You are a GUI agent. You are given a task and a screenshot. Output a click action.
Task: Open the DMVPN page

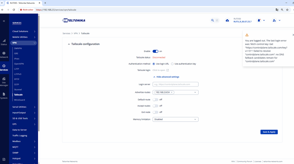tap(18, 49)
